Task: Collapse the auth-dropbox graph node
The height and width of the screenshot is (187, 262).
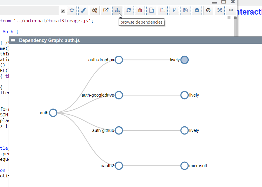Action: 119,60
